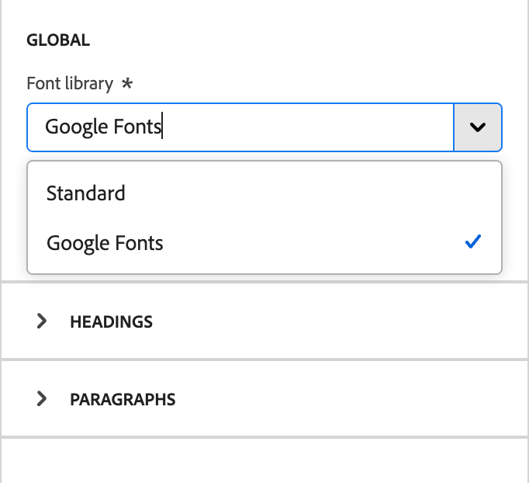Expand the Headings section chevron
Viewport: 529px width, 483px height.
42,321
